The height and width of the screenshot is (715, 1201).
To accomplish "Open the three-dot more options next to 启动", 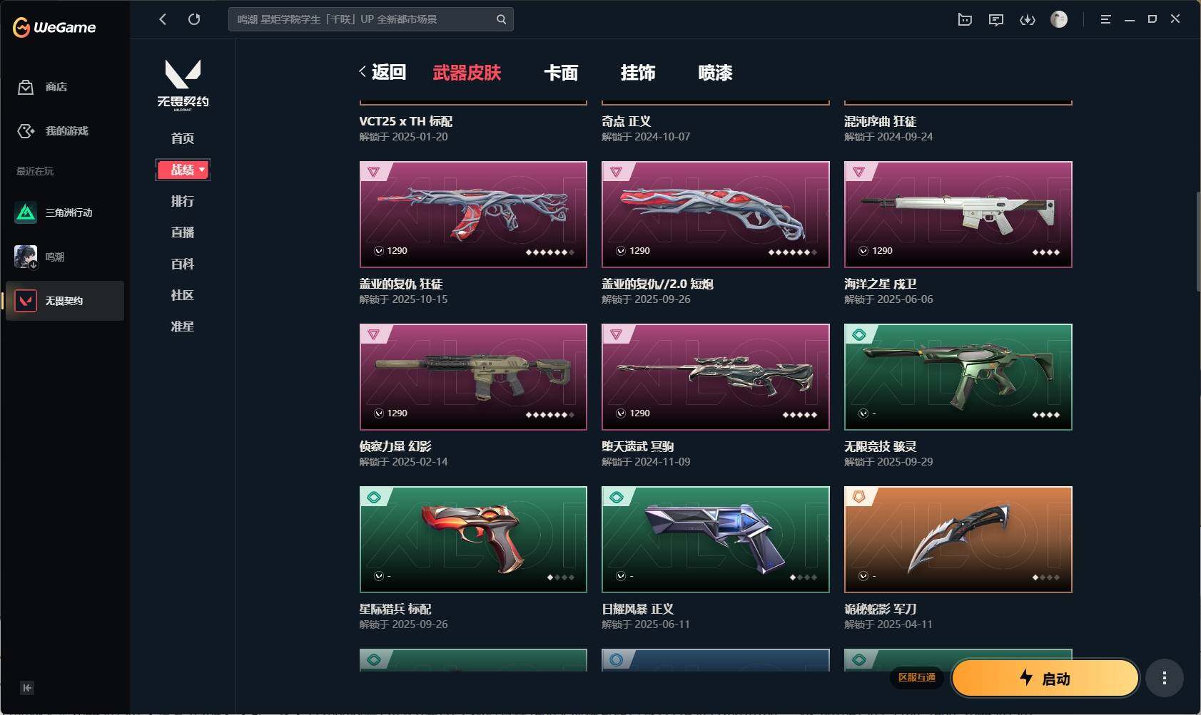I will [x=1165, y=678].
